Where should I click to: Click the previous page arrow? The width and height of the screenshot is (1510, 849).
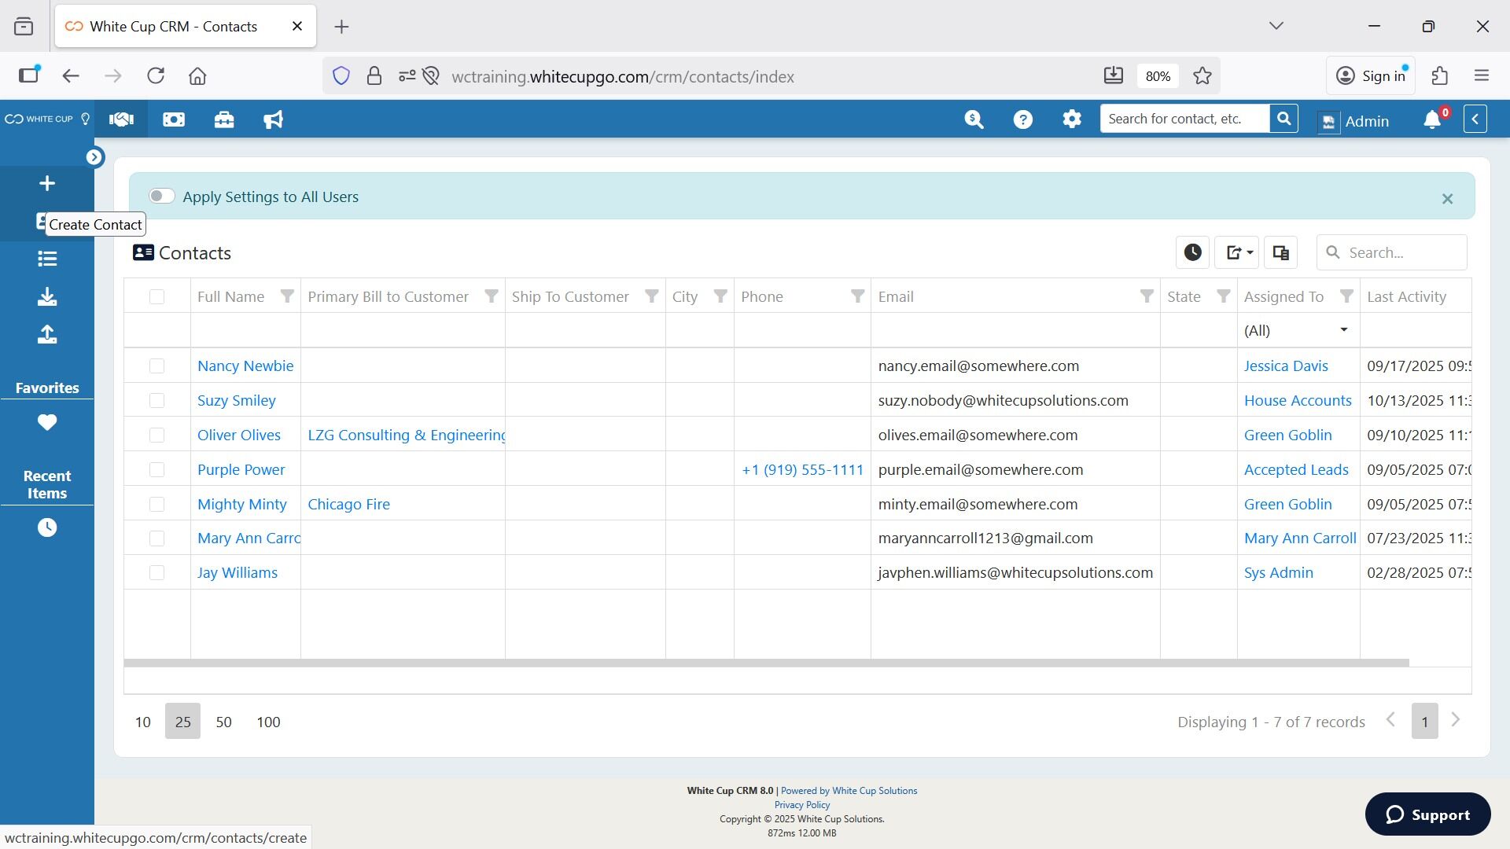point(1390,720)
